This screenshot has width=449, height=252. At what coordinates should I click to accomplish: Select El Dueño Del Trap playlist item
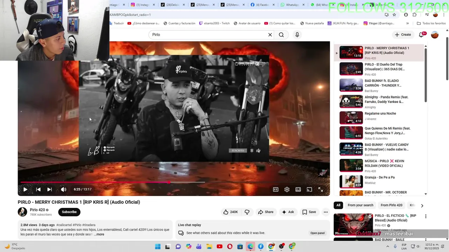tap(379, 69)
